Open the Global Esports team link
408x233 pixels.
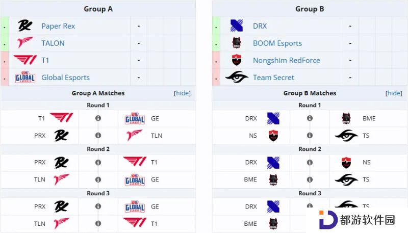point(66,77)
